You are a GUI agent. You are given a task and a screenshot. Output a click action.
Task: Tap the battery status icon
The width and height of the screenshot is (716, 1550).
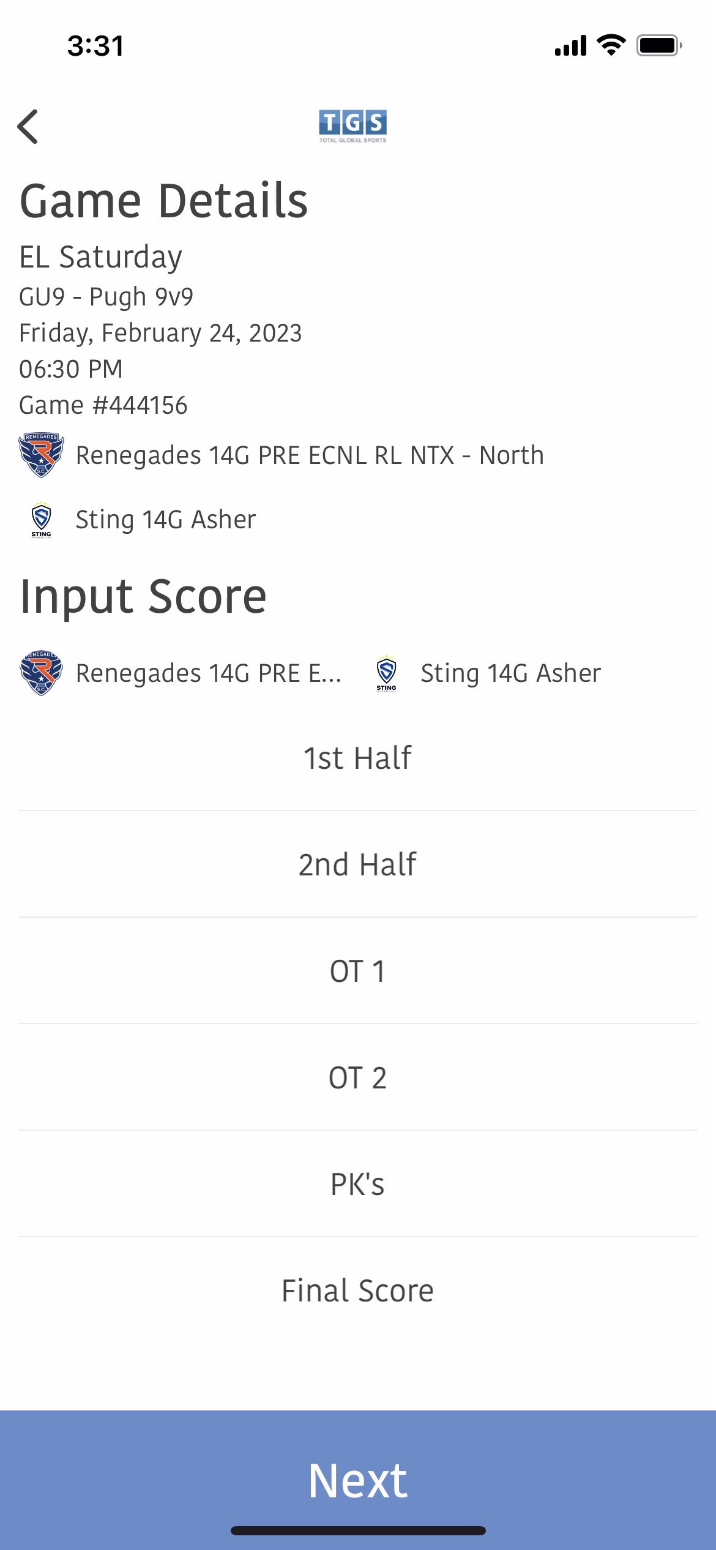tap(660, 45)
